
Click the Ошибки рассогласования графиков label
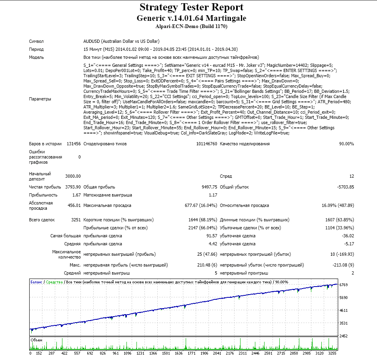46,157
